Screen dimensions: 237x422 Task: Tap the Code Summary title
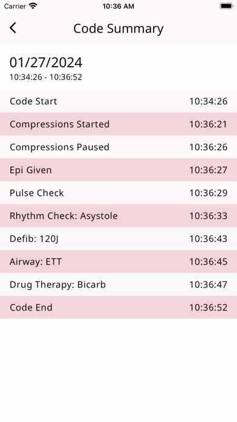[118, 28]
